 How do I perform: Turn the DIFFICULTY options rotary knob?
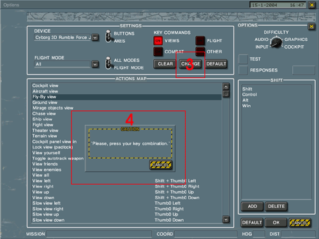[x=276, y=42]
